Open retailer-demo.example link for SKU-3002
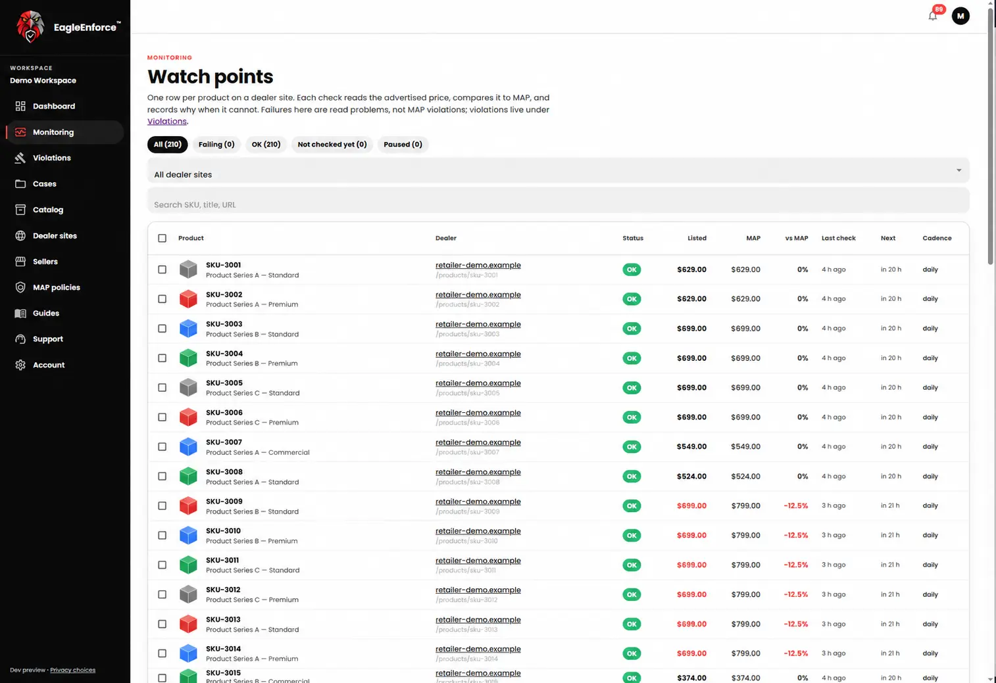 [x=478, y=294]
